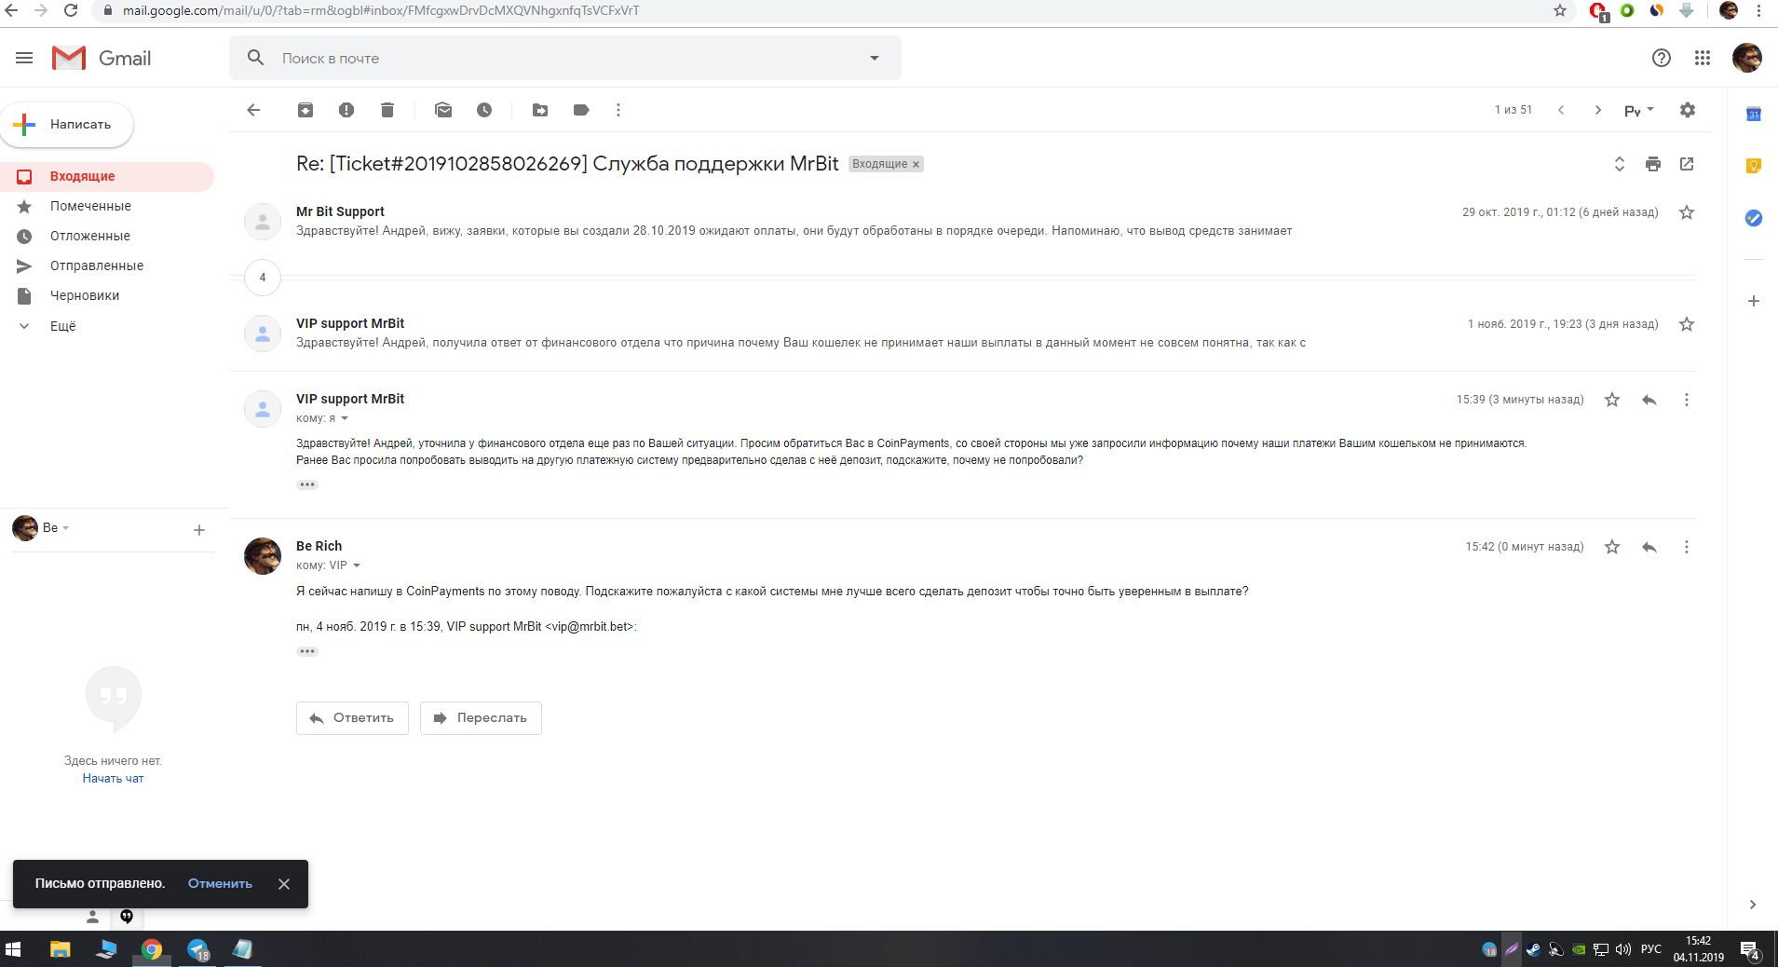Open more actions in conversation toolbar
1778x967 pixels.
click(x=618, y=110)
